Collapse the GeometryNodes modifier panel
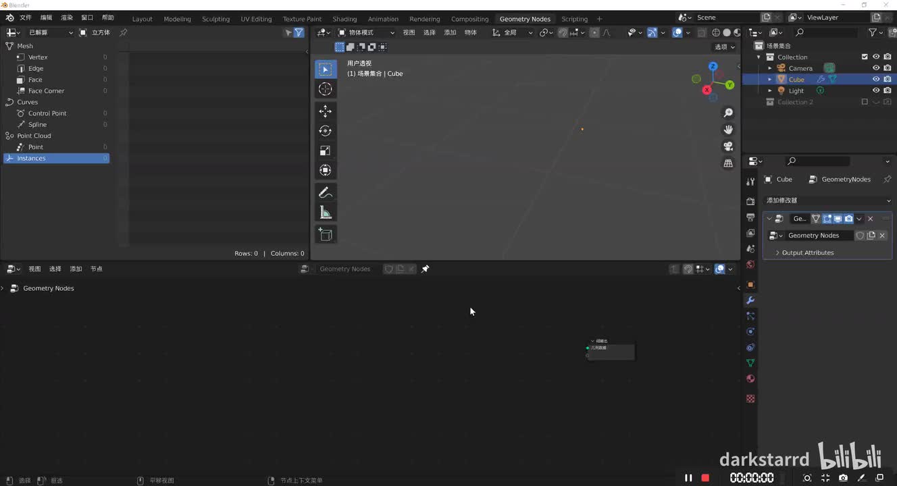Image resolution: width=897 pixels, height=486 pixels. click(x=769, y=219)
